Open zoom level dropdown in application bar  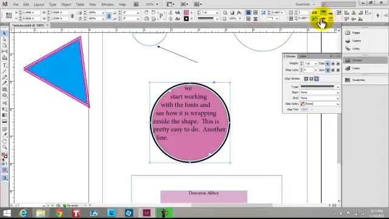click(157, 4)
